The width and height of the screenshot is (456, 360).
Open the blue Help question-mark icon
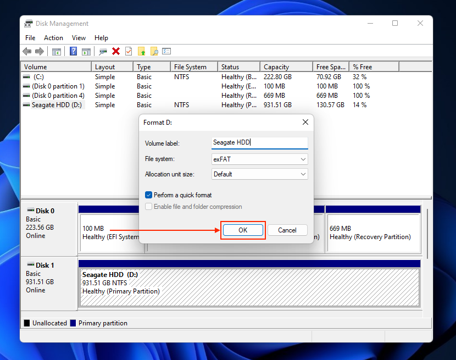[x=73, y=51]
